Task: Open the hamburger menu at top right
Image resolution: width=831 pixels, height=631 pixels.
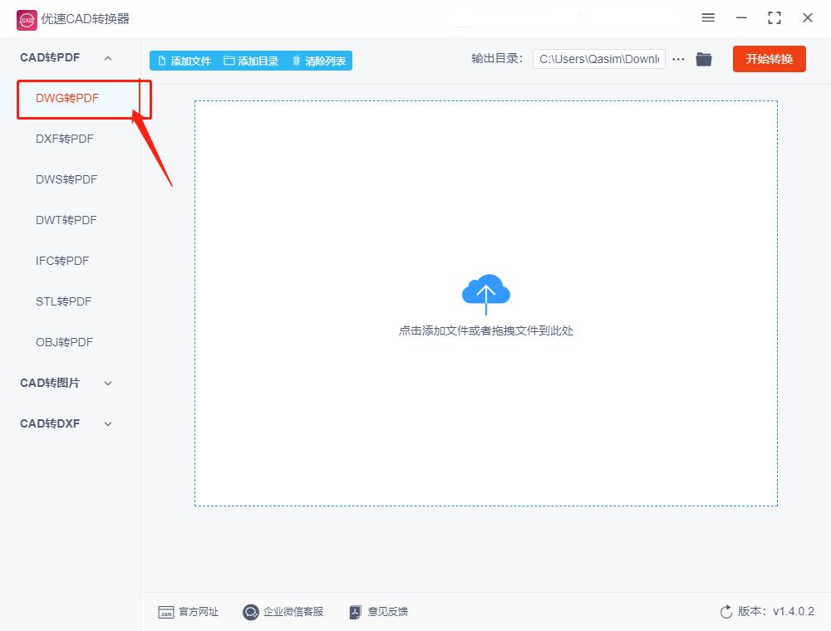Action: [x=708, y=17]
